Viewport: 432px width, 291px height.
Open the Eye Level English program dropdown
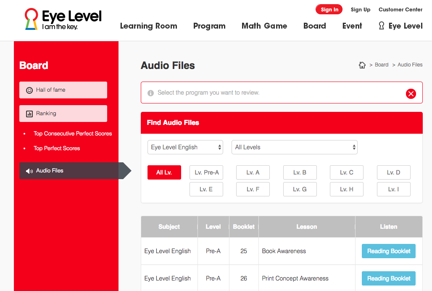tap(185, 147)
